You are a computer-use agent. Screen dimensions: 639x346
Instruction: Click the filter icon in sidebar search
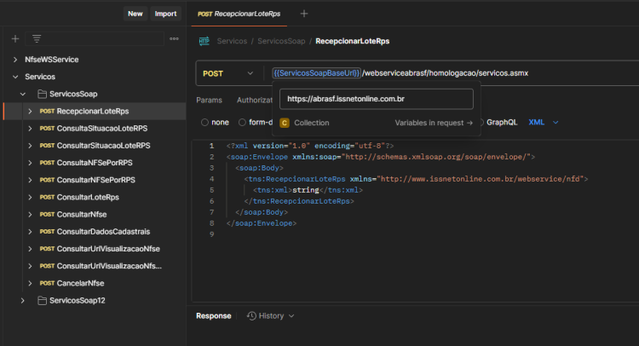tap(37, 38)
